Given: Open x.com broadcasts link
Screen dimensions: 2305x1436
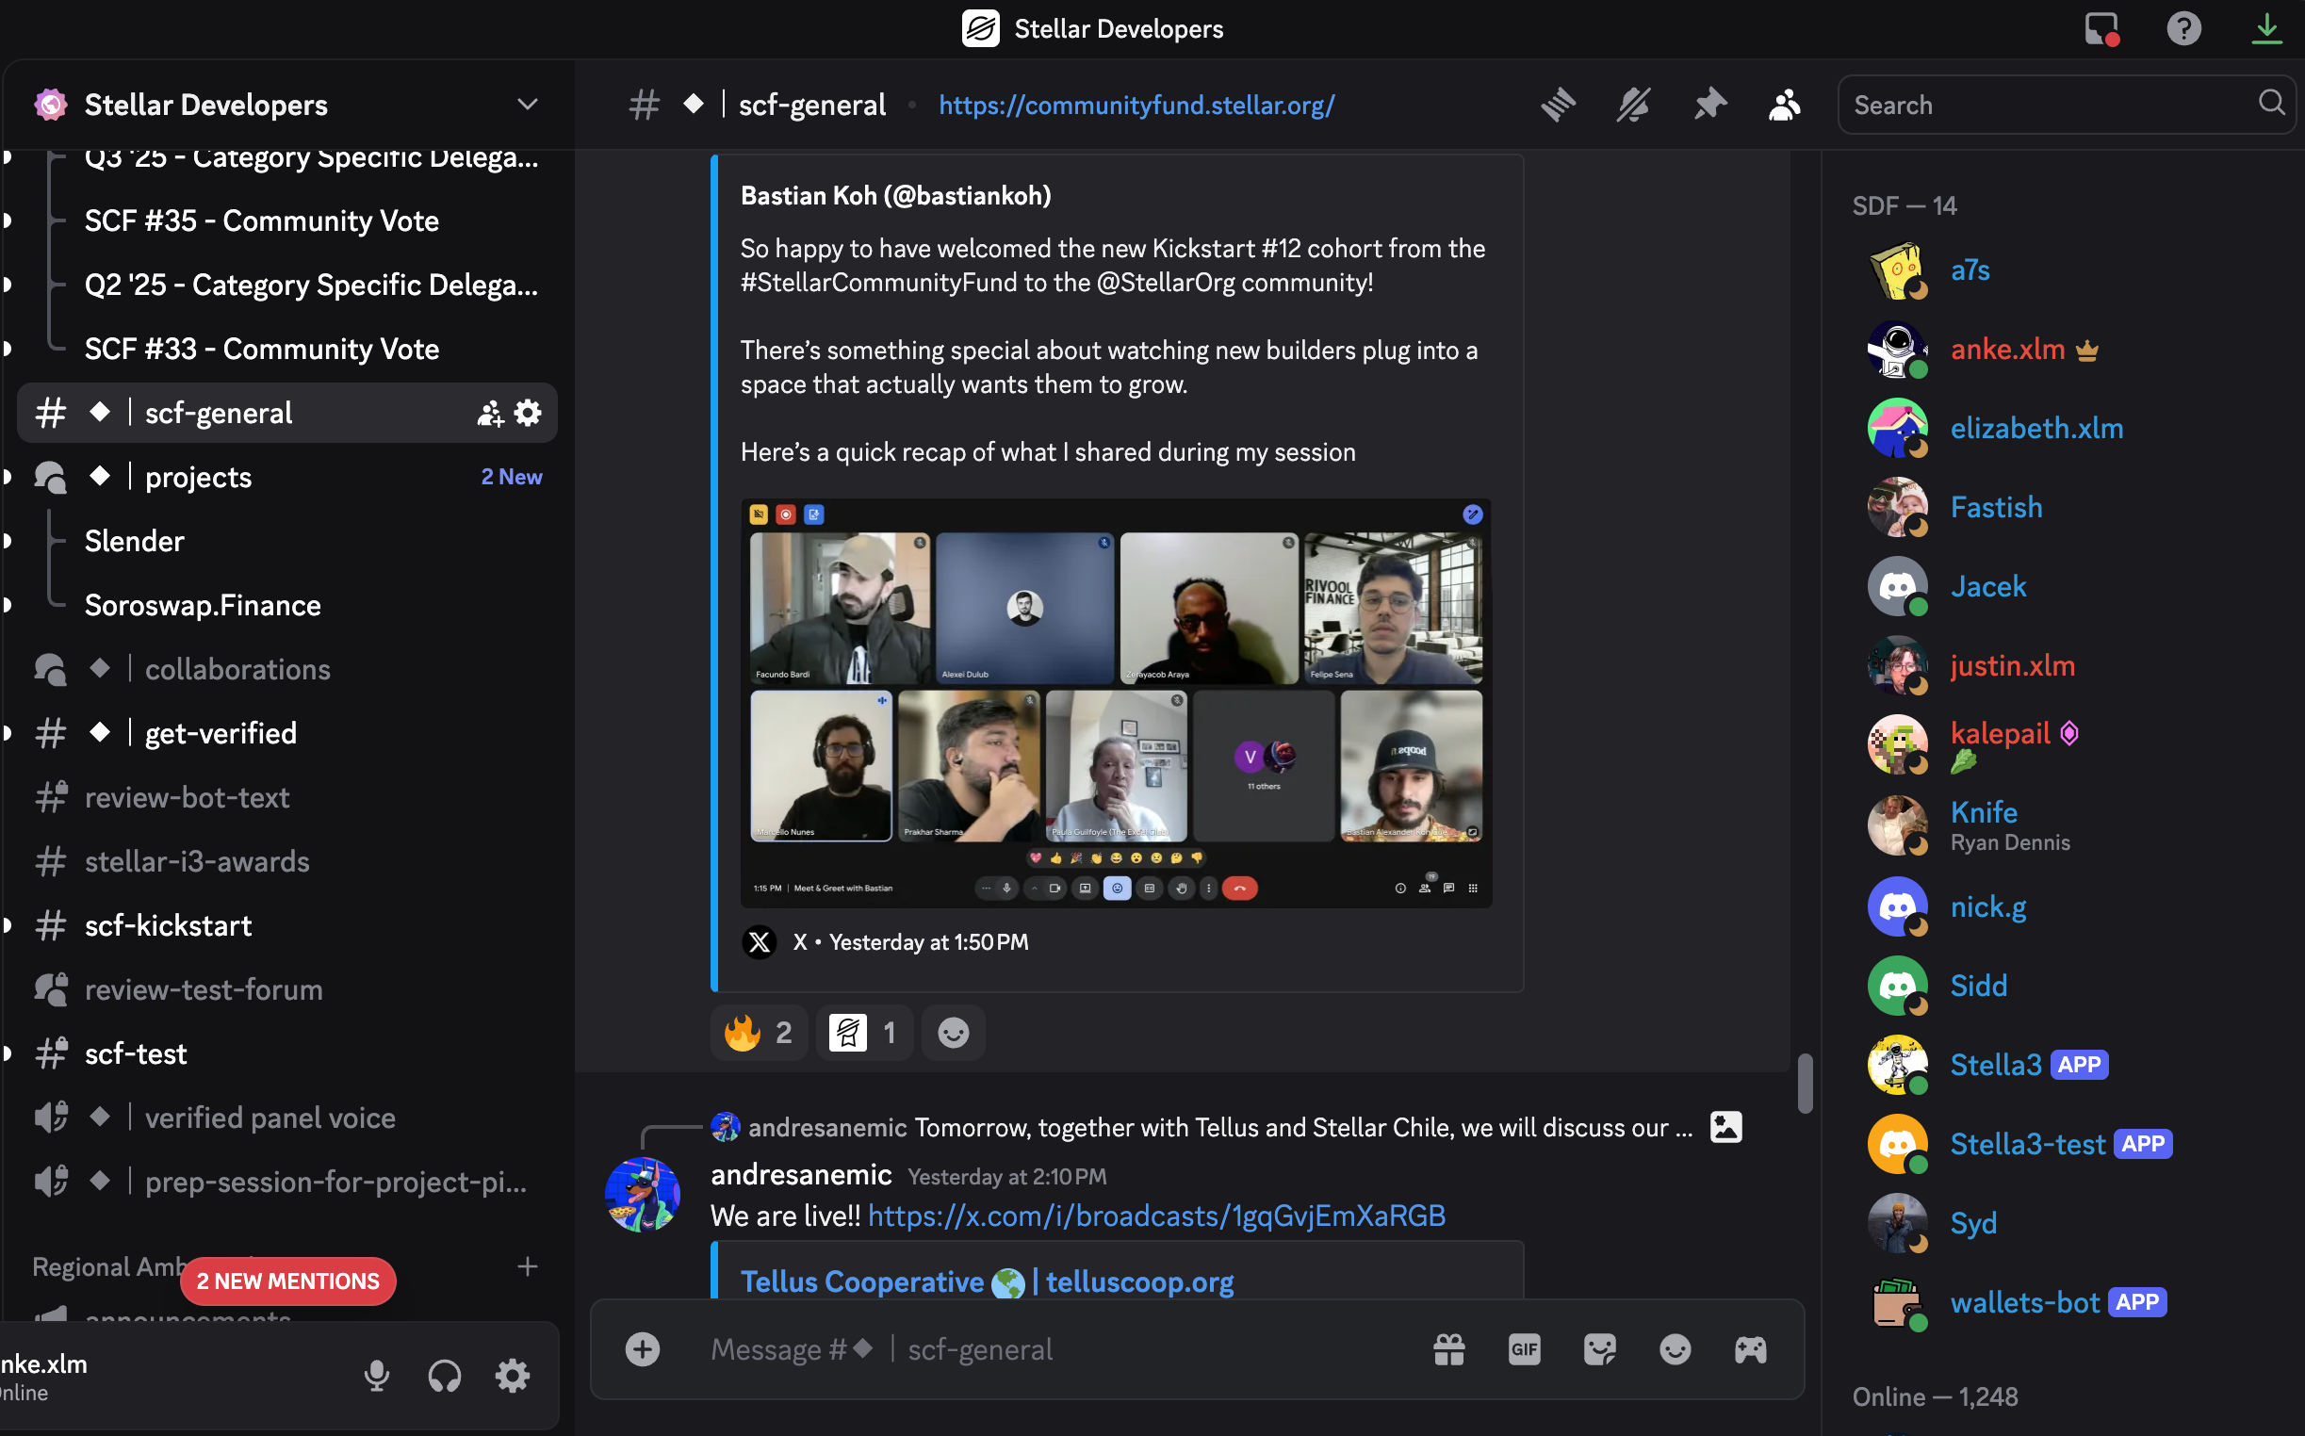Looking at the screenshot, I should (1157, 1216).
